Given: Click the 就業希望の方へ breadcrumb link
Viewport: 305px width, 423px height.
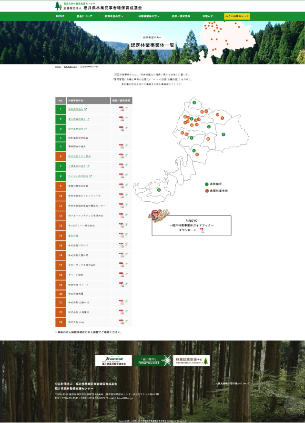Looking at the screenshot, I should coord(71,67).
